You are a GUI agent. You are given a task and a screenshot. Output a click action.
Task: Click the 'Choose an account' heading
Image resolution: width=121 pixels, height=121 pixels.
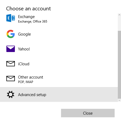click(28, 9)
